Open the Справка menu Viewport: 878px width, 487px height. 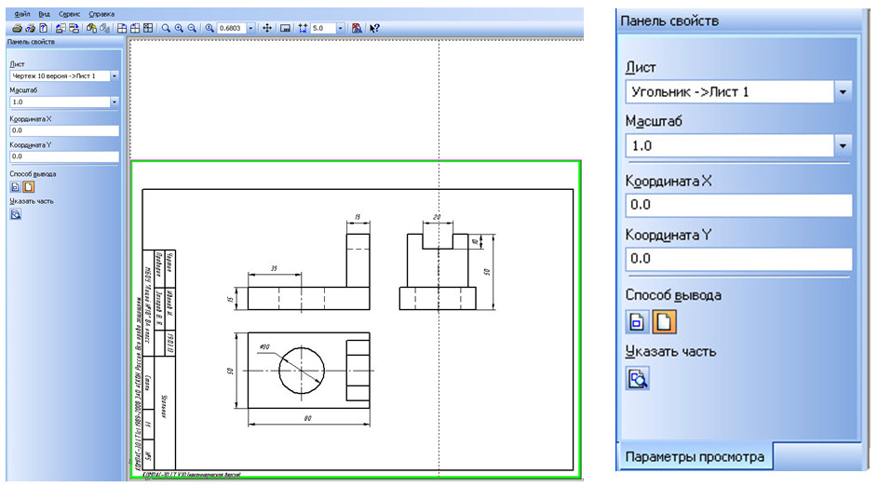pyautogui.click(x=101, y=14)
